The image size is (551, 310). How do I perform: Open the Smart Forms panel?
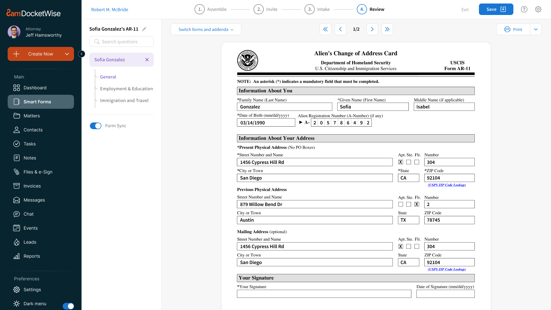(37, 102)
